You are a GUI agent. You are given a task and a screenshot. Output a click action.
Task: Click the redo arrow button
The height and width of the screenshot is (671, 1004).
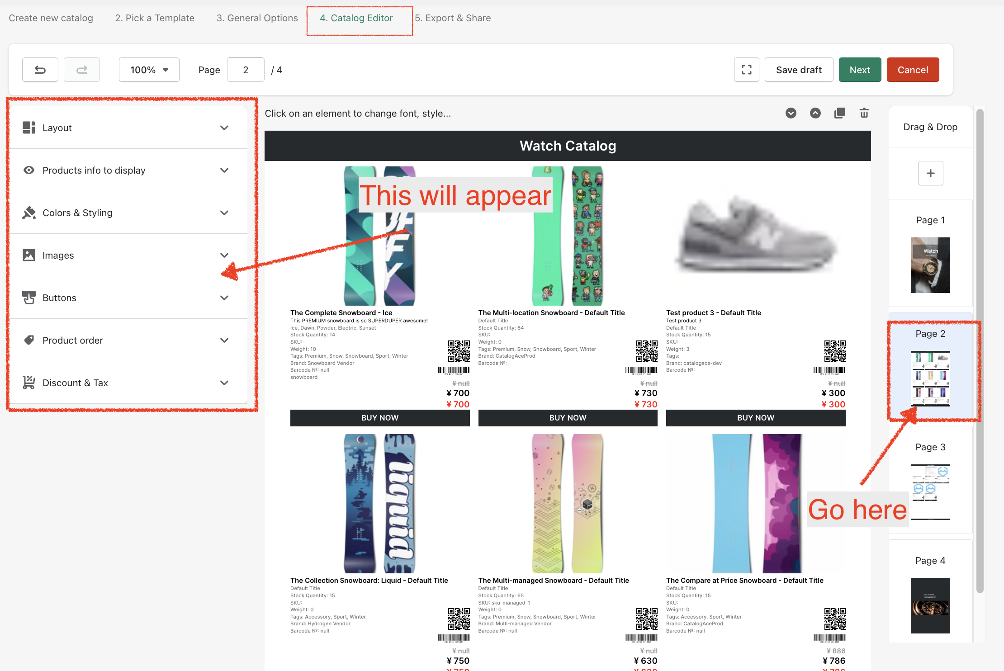point(82,70)
